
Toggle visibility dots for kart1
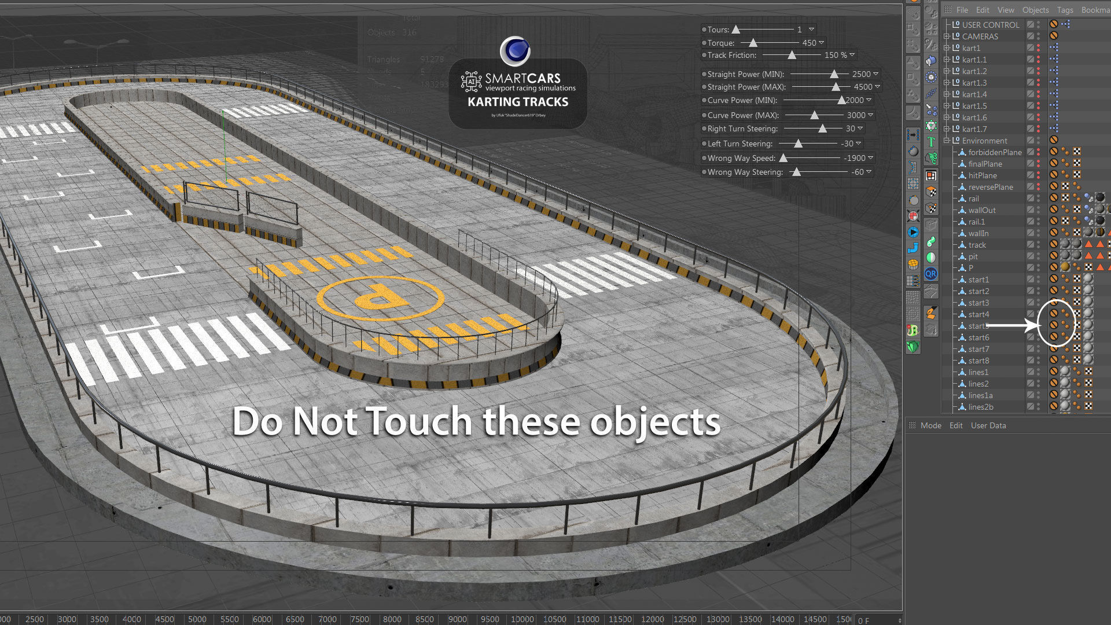pos(1039,47)
